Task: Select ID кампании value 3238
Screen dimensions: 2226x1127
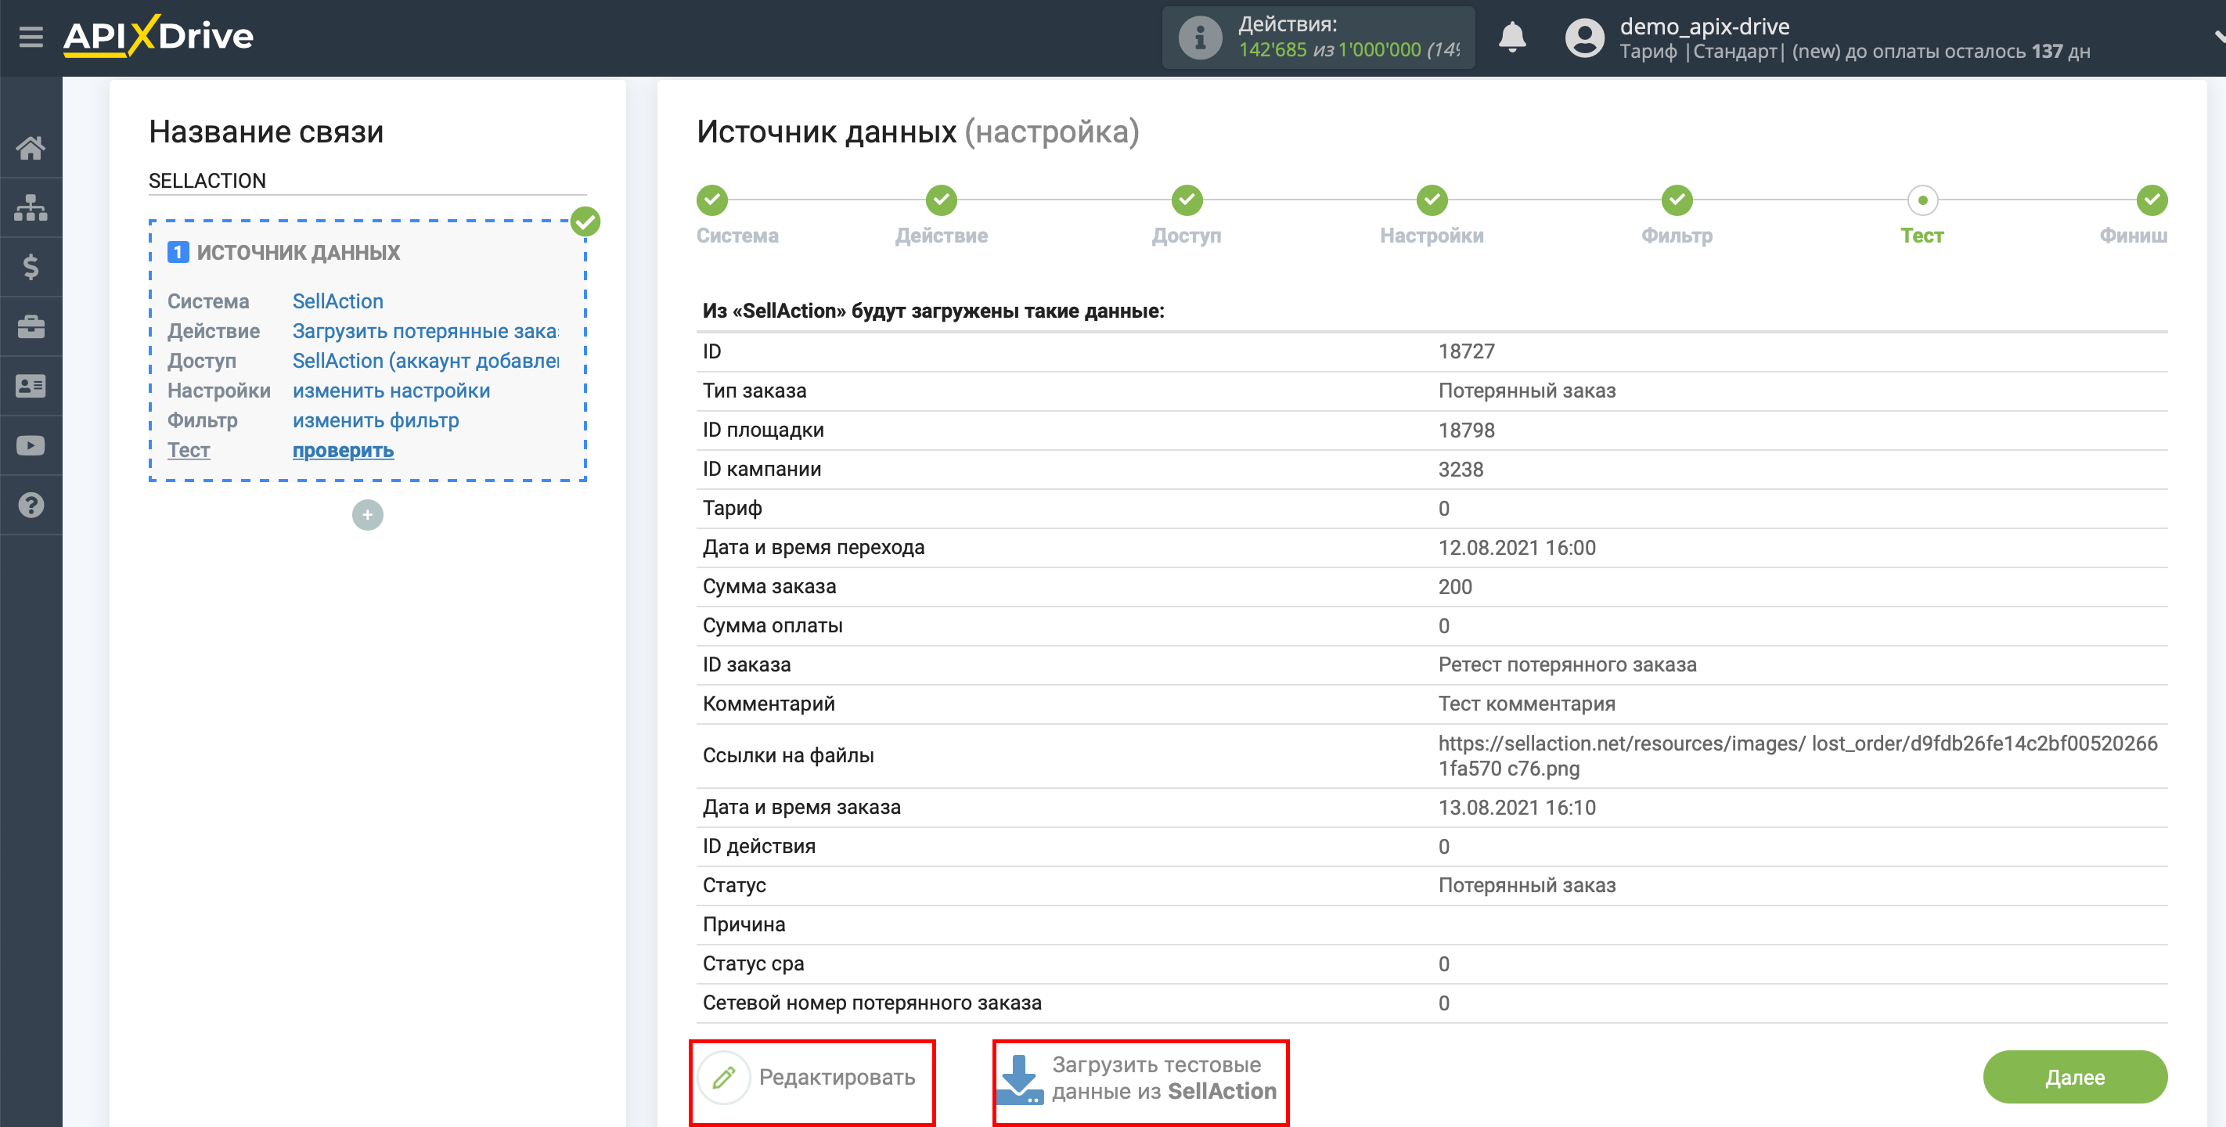Action: pyautogui.click(x=1461, y=470)
